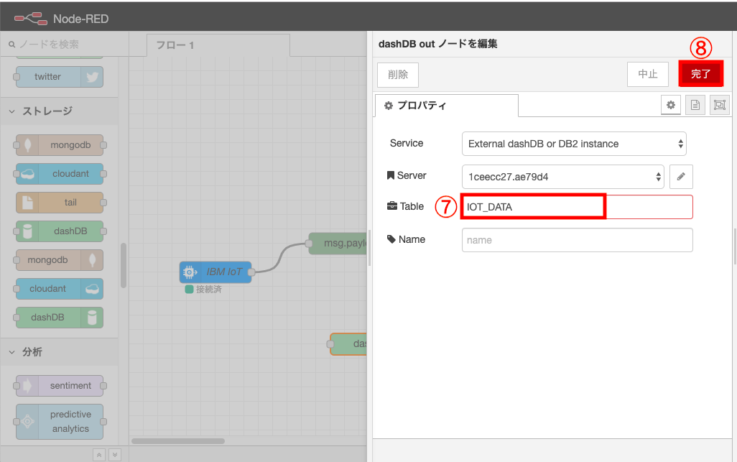Click the IBM IoT node output port
The image size is (737, 462).
click(251, 272)
